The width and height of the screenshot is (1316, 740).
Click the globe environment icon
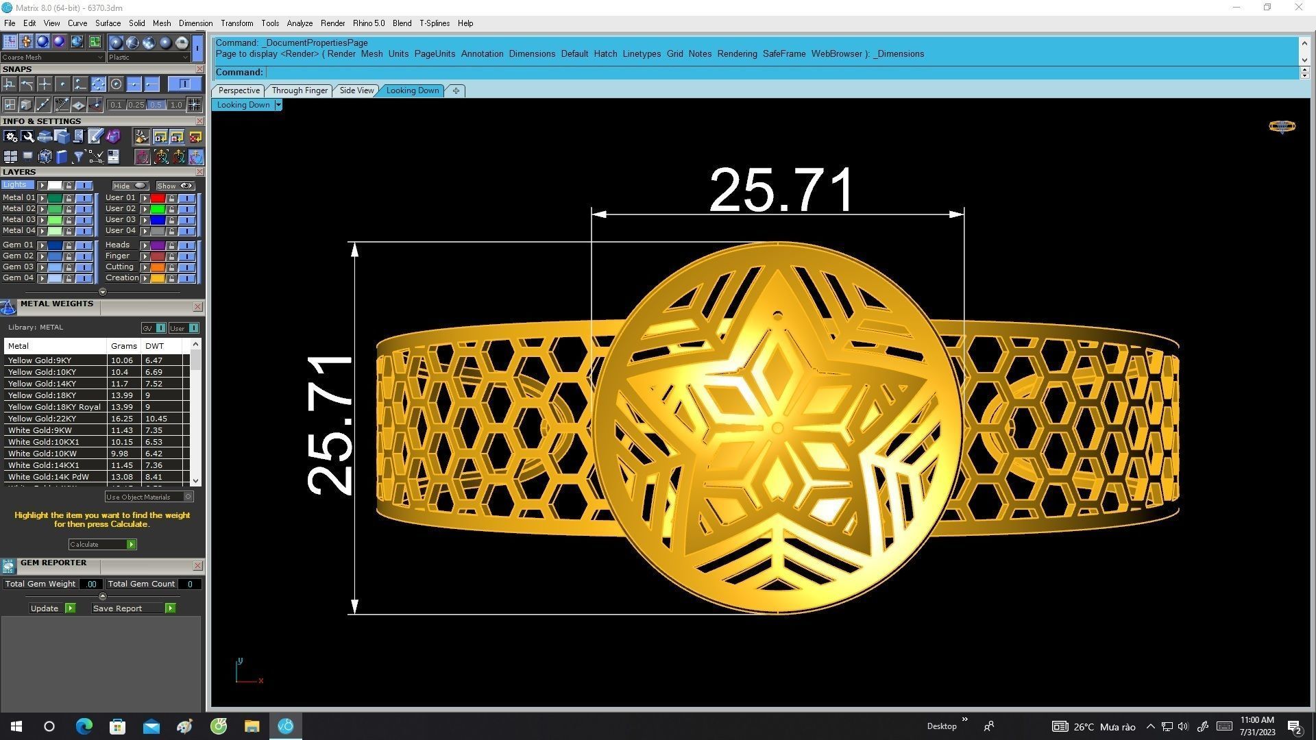point(77,42)
